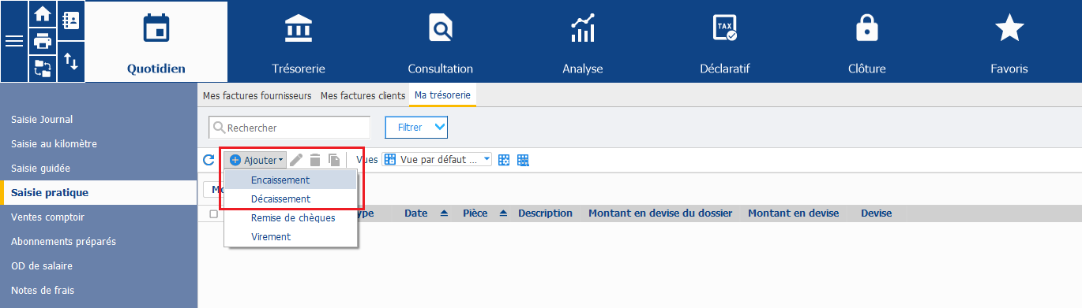
Task: Click the Rechercher search field
Action: point(289,127)
